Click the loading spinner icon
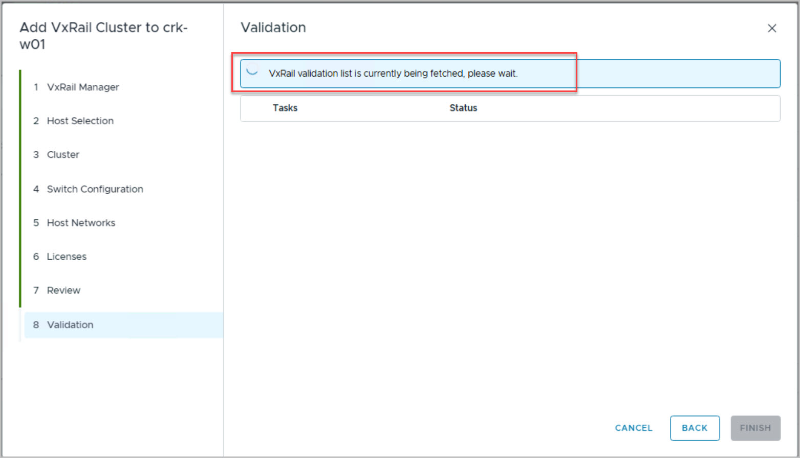 (x=252, y=71)
